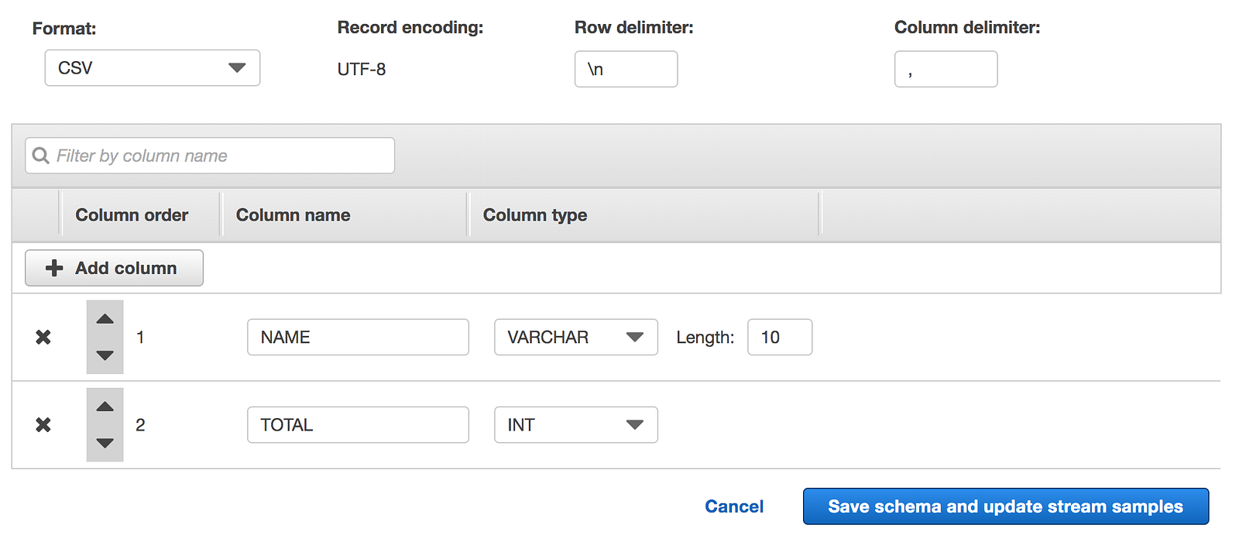The width and height of the screenshot is (1239, 542).
Task: Move TOTAL column down with arrow
Action: click(x=105, y=443)
